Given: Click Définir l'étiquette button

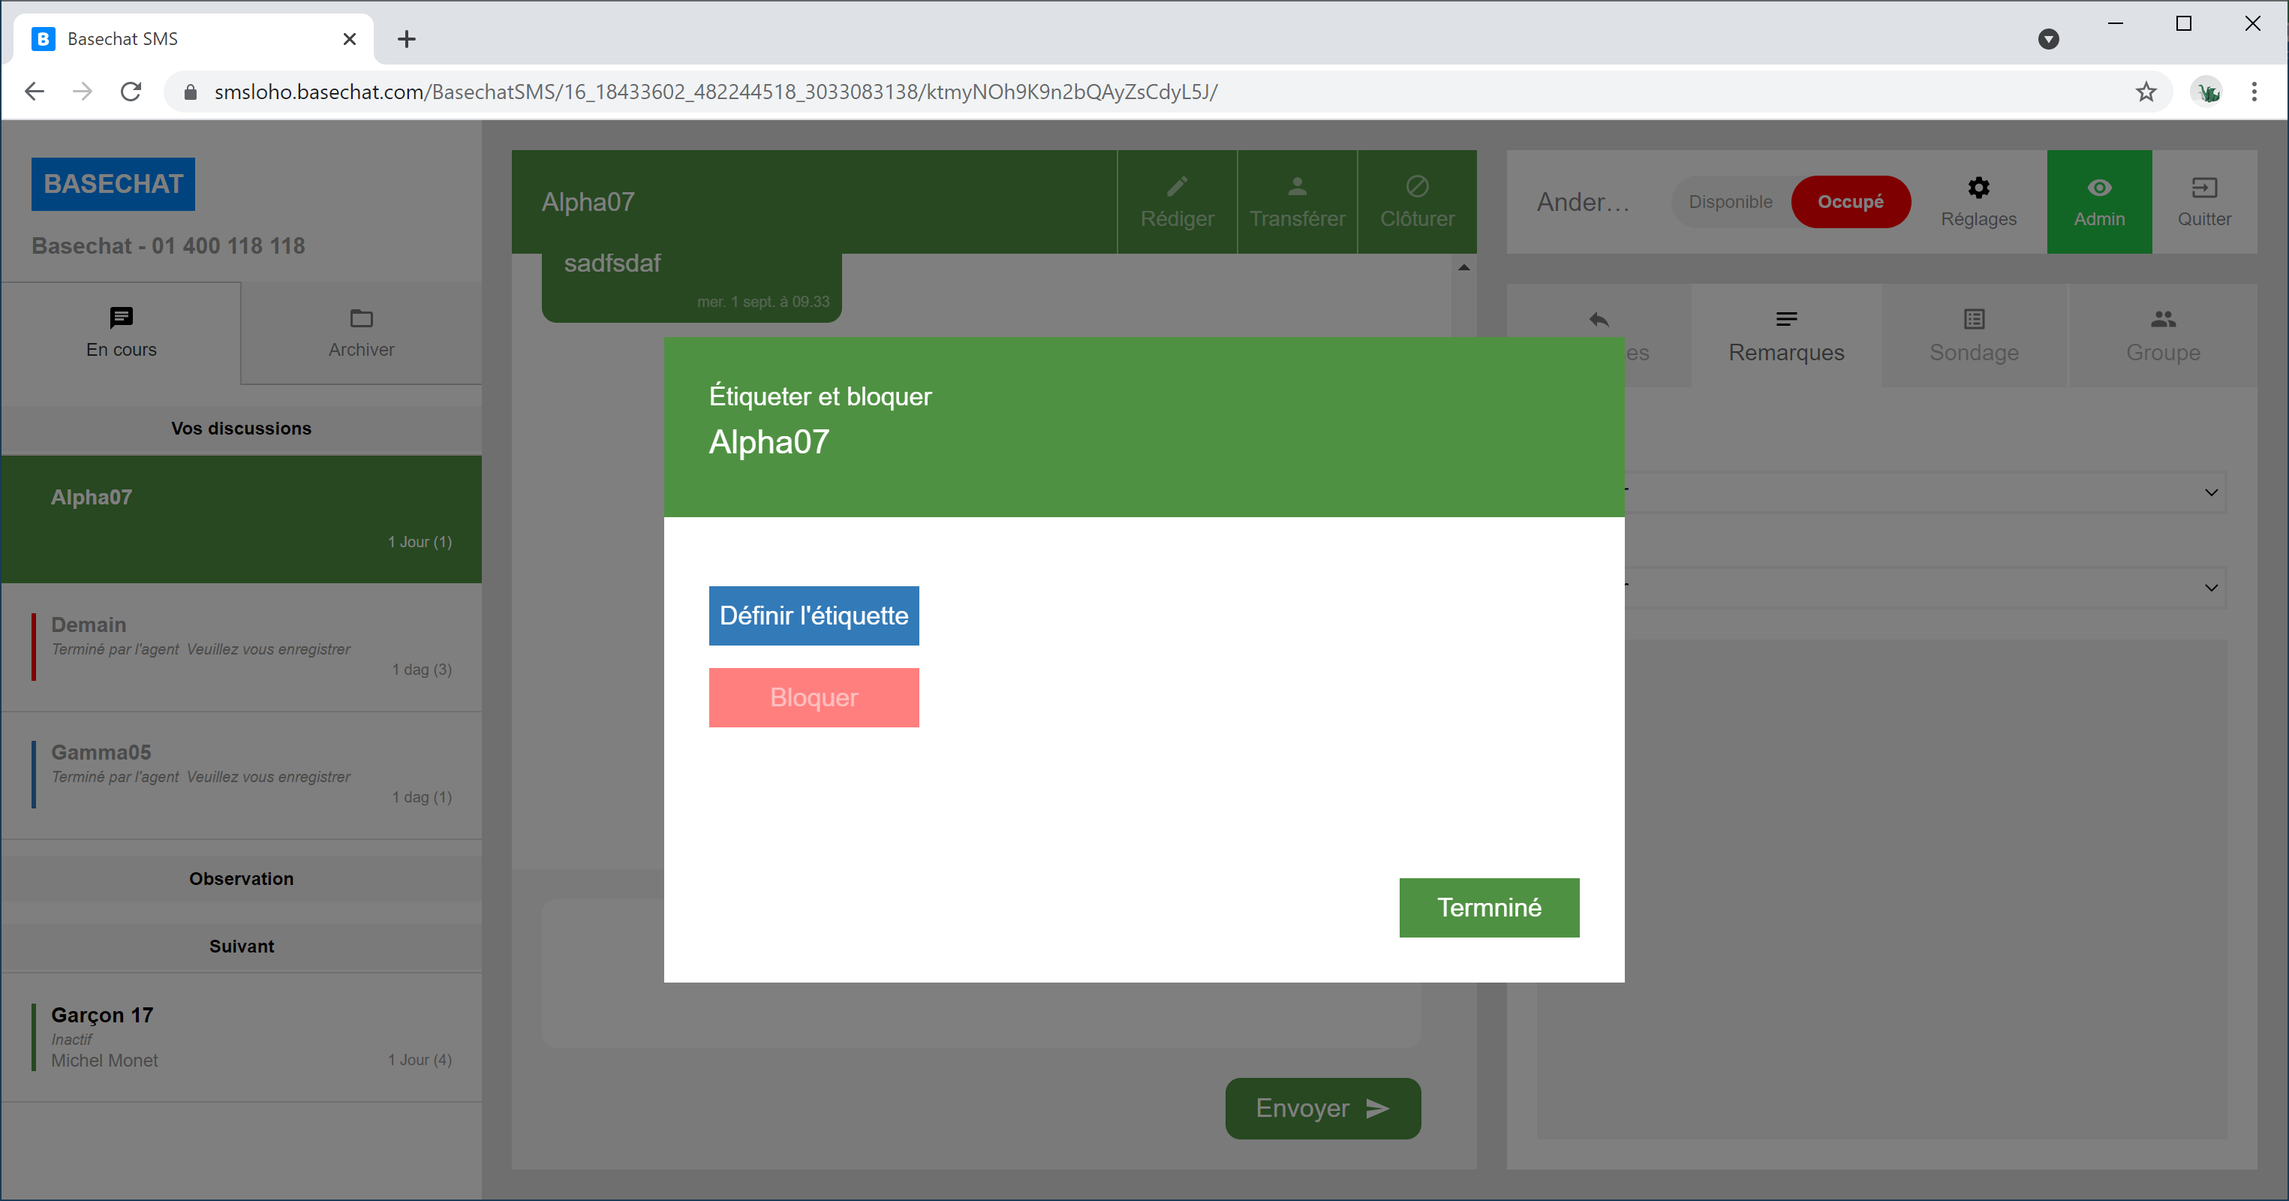Looking at the screenshot, I should pos(813,616).
